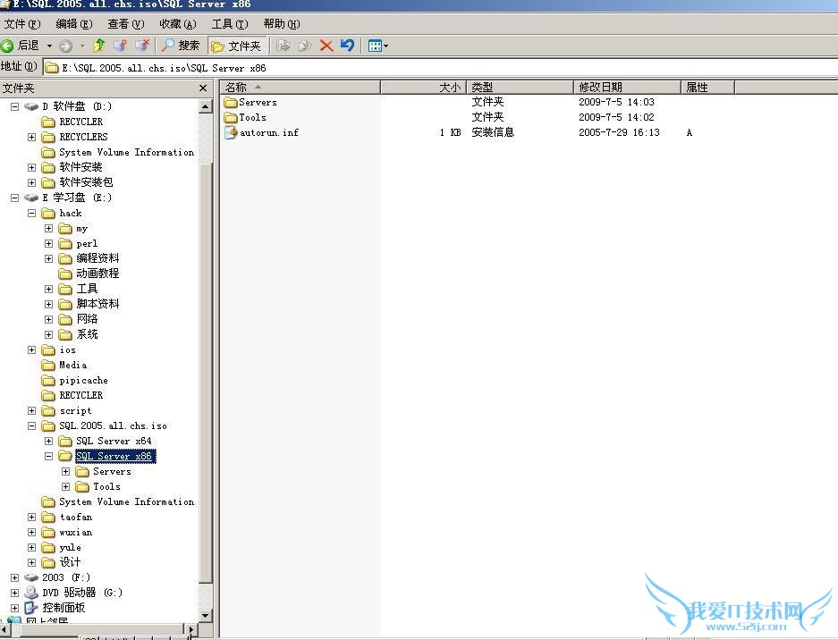Open the 工具(T) menu
838x640 pixels.
[x=230, y=24]
